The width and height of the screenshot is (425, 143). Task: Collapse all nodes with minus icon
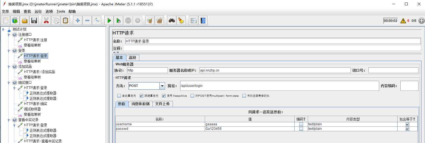[x=87, y=20]
